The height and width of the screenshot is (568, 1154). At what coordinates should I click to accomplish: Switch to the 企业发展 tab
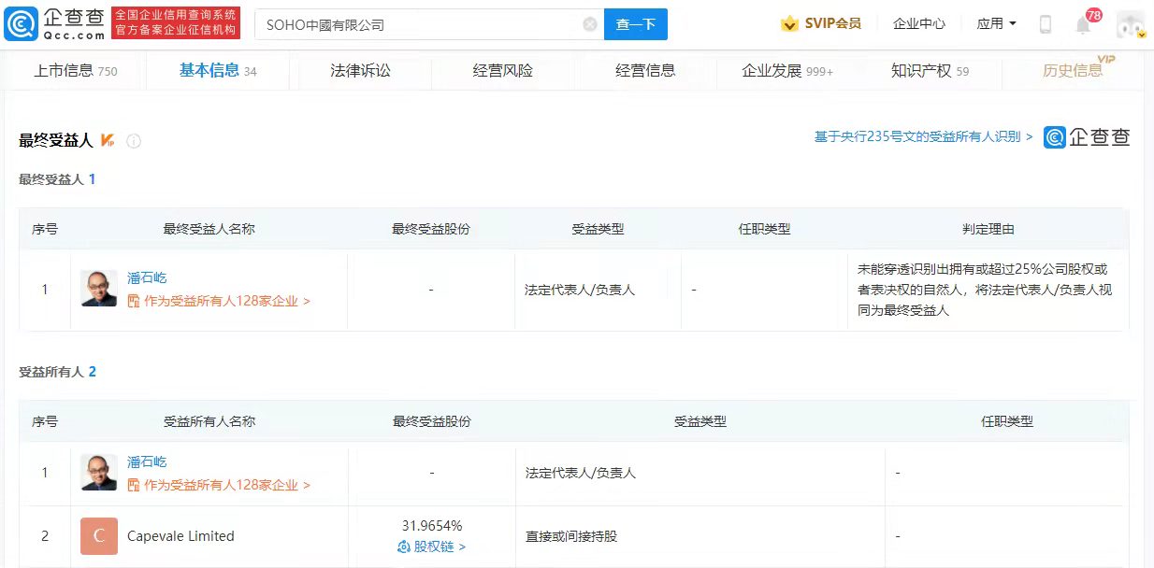point(787,70)
